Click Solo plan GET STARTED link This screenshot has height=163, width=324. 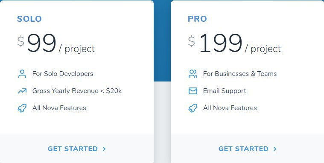(x=77, y=149)
